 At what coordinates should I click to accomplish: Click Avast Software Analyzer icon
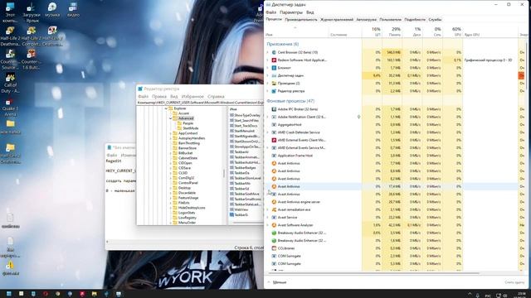[274, 225]
